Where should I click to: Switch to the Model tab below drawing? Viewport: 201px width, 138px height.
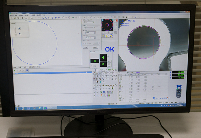click(x=37, y=67)
